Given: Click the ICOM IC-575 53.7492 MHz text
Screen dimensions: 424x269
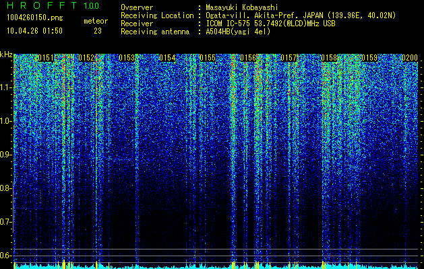Looking at the screenshot, I should 270,24.
